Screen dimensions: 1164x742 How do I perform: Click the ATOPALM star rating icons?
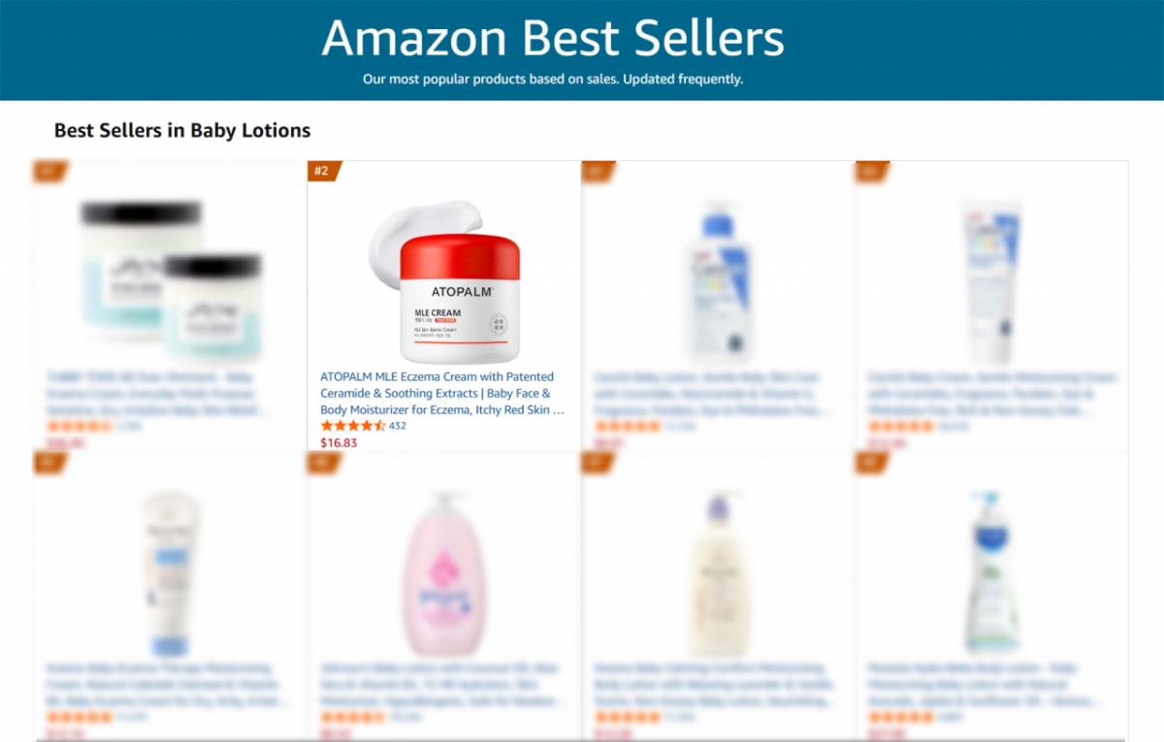click(353, 426)
